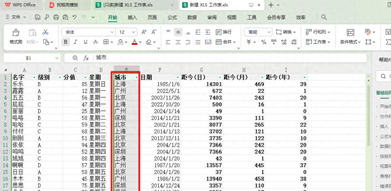Open filter dropdown for 城市 column
The image size is (391, 191).
click(x=136, y=78)
